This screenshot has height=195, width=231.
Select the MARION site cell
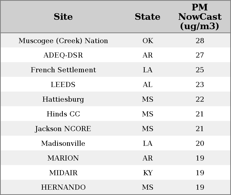click(x=63, y=158)
